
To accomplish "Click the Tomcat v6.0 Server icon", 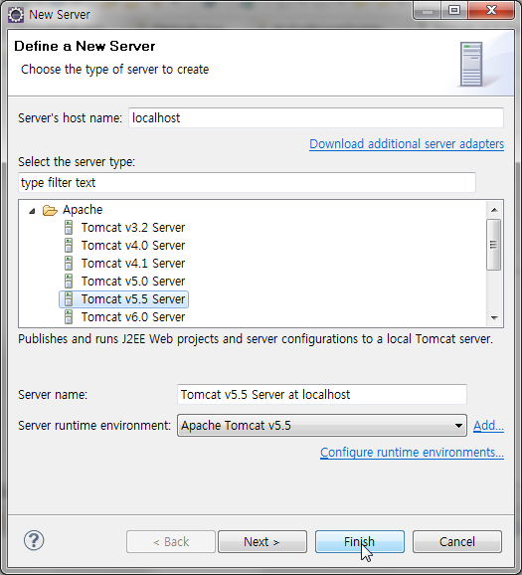I will (x=69, y=317).
